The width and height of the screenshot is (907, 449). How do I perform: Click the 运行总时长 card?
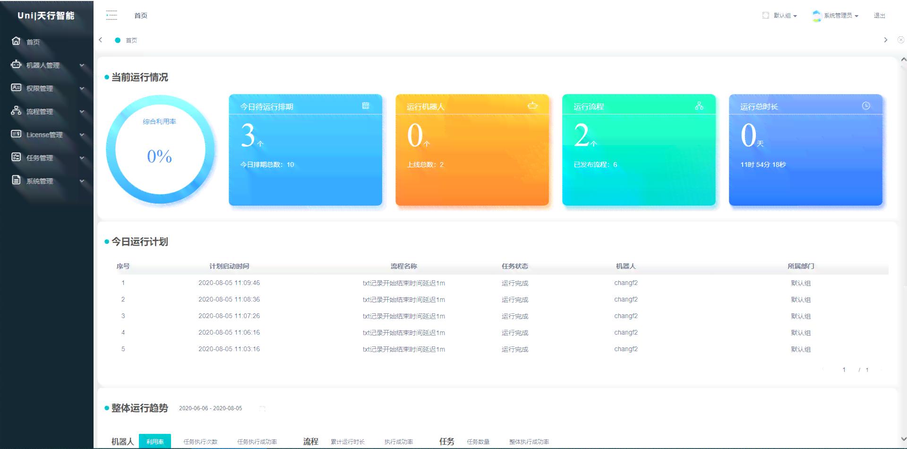(806, 150)
